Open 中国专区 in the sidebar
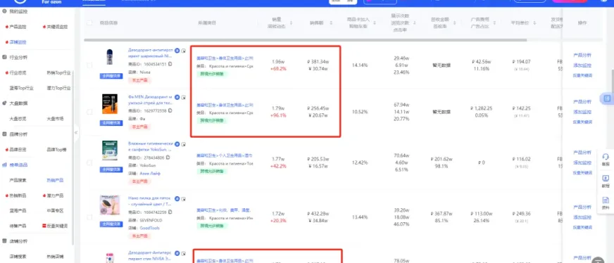Screen dimensions: 614x263 point(55,211)
